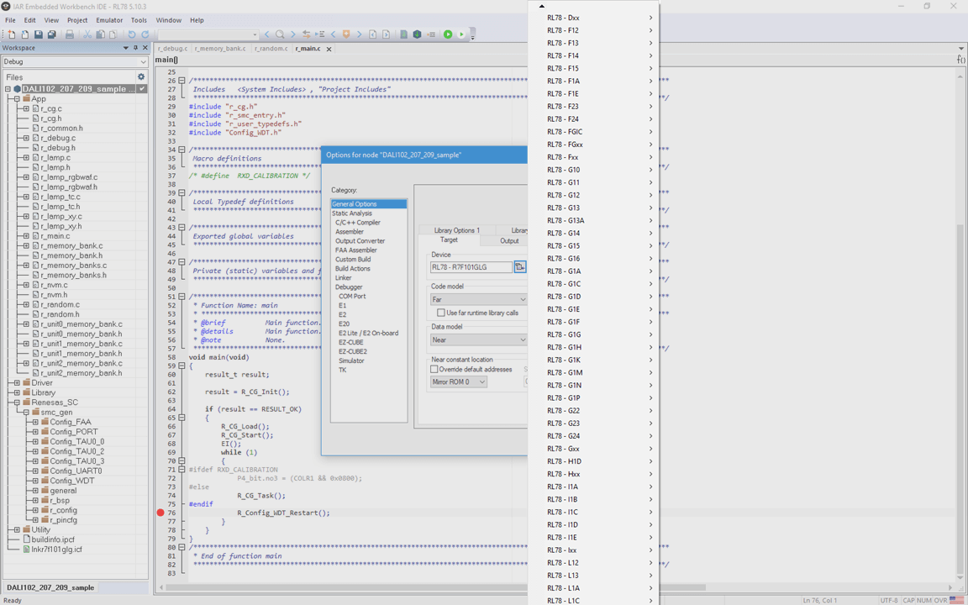The height and width of the screenshot is (605, 968).
Task: Switch to the r_debug.c editor tab
Action: (172, 48)
